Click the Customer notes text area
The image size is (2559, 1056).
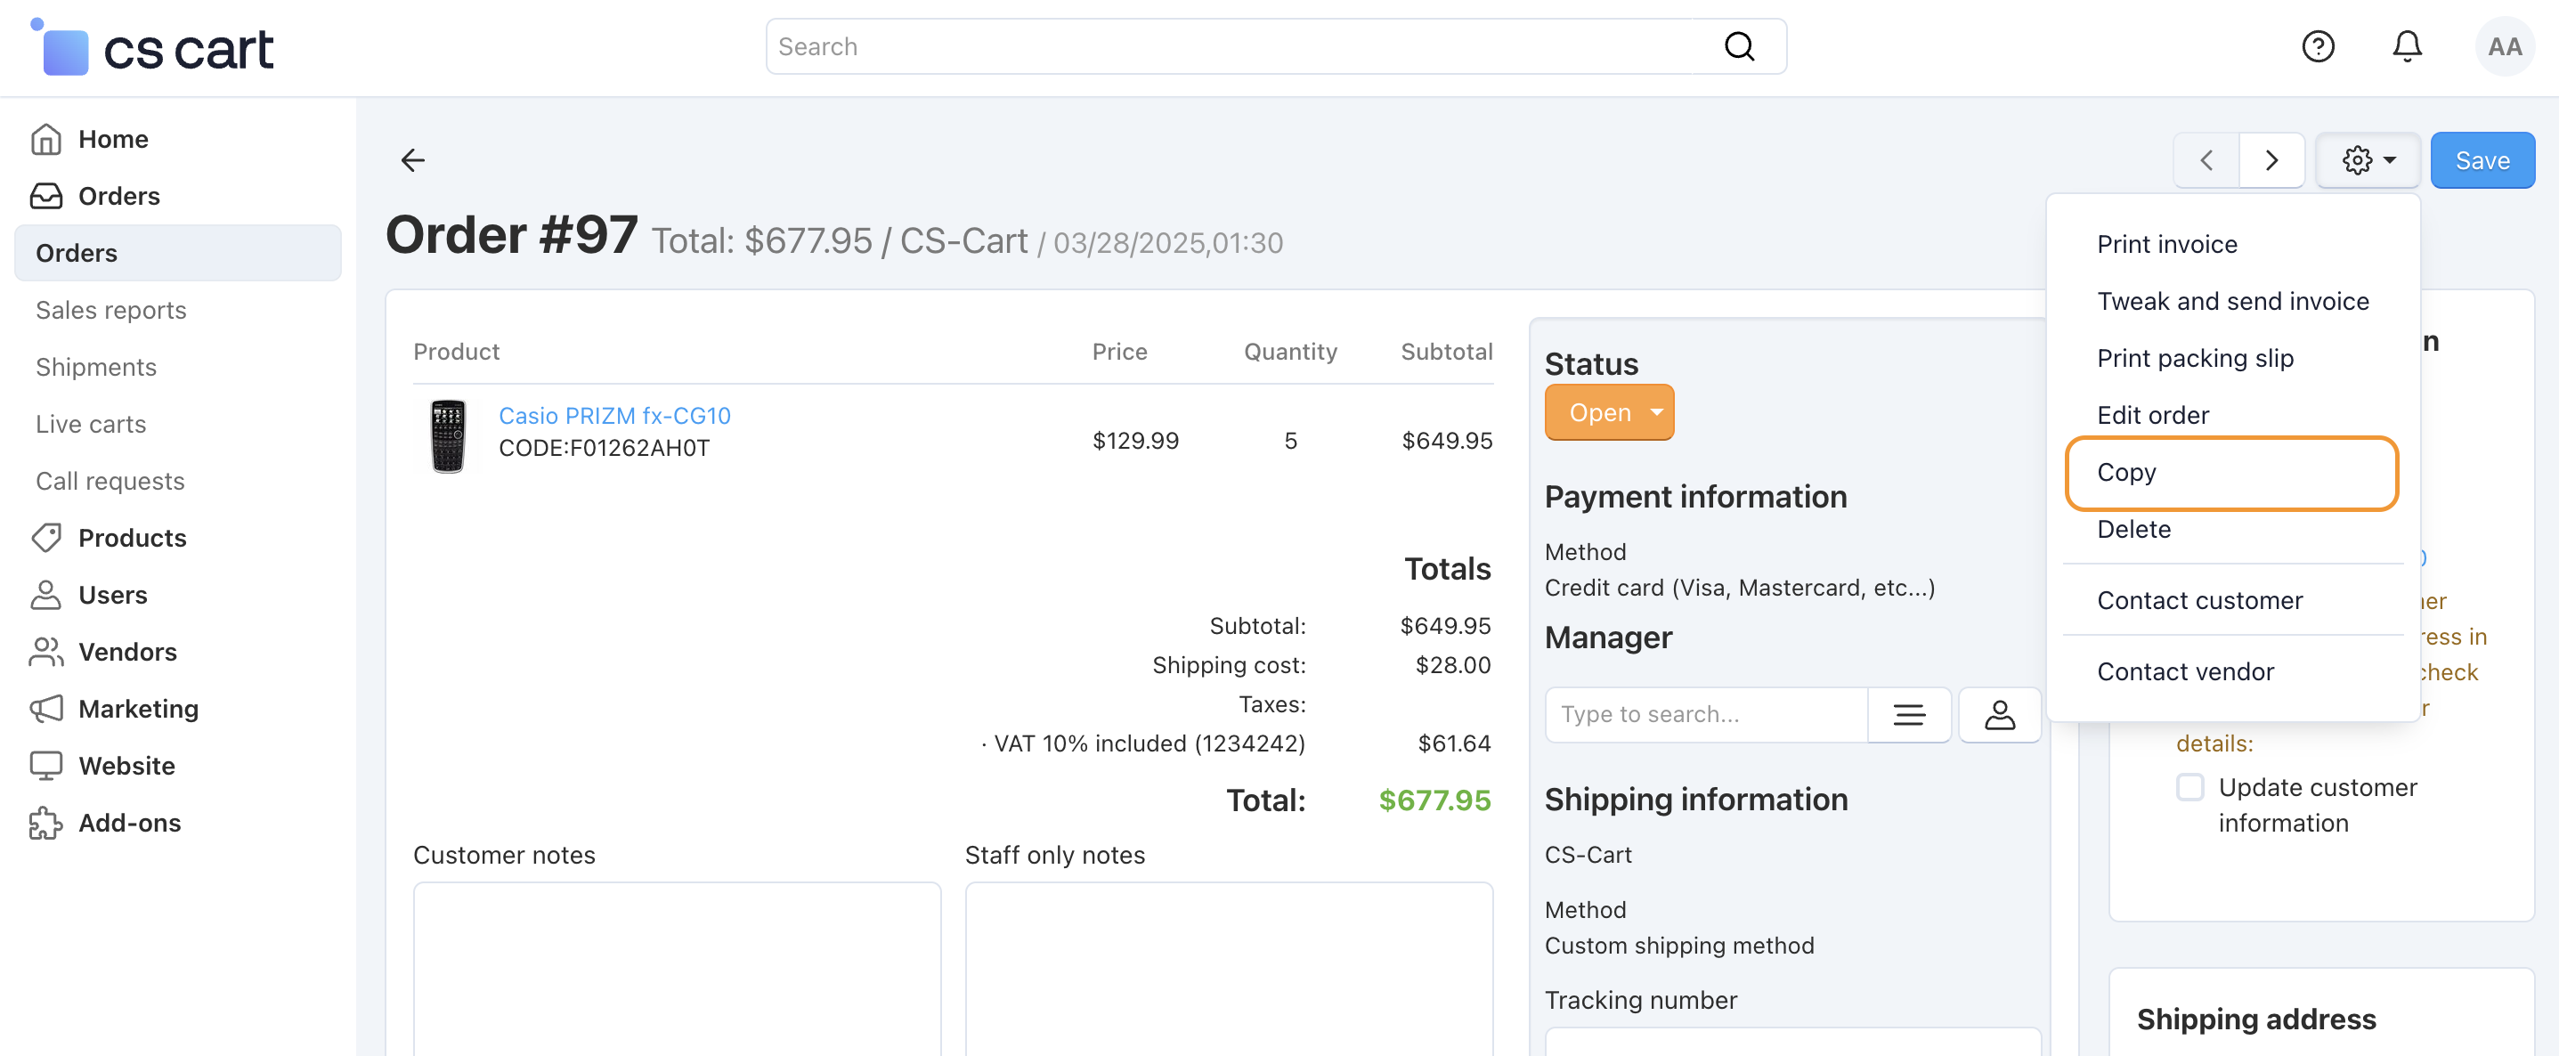677,970
